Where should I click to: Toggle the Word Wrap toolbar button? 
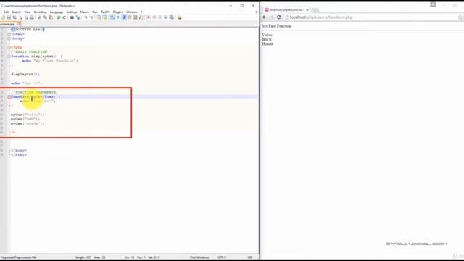(112, 17)
